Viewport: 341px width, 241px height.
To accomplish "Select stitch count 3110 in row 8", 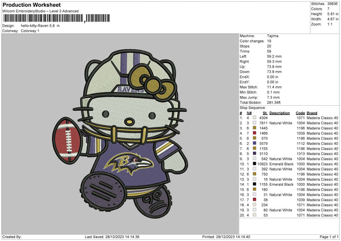I will (263, 154).
